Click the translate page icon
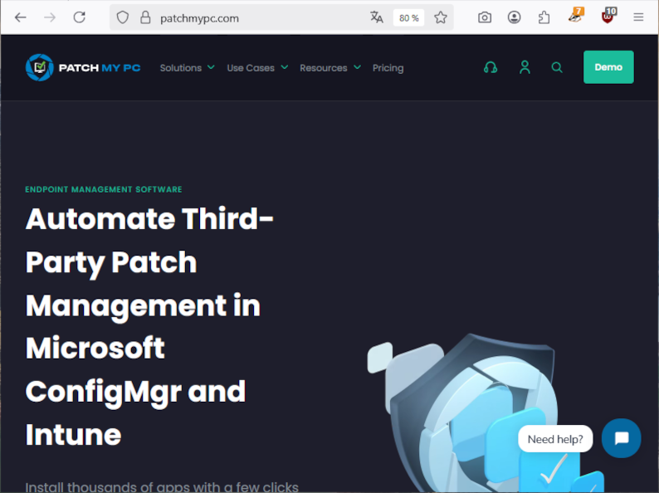 click(x=377, y=17)
